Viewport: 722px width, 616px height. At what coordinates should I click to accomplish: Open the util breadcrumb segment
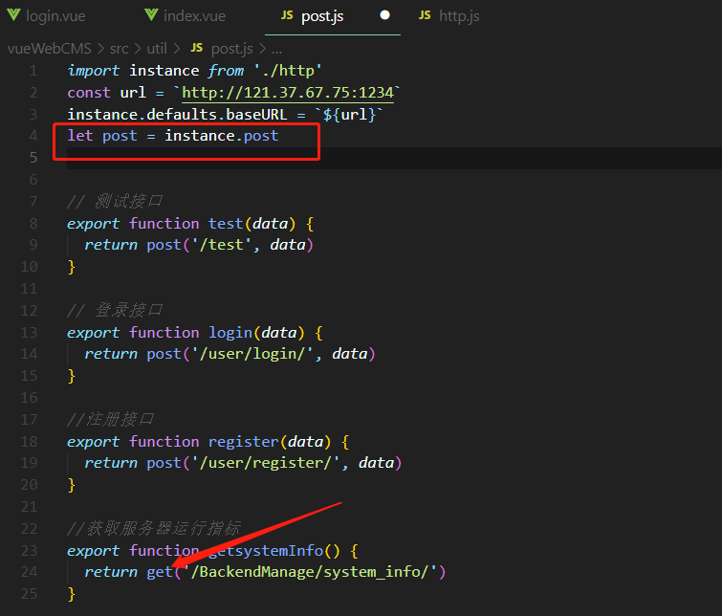157,49
